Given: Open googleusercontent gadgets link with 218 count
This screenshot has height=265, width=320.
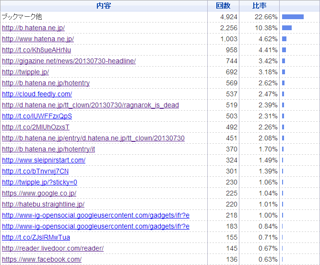Looking at the screenshot, I should [96, 215].
